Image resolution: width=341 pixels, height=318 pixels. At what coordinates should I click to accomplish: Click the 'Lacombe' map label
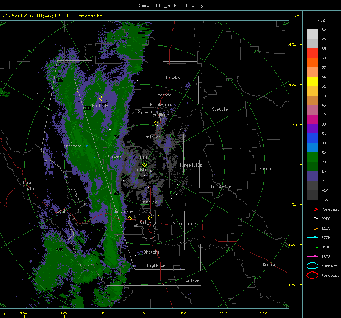[163, 95]
